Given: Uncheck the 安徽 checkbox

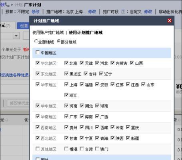Looking at the screenshot, I should (x=97, y=84).
